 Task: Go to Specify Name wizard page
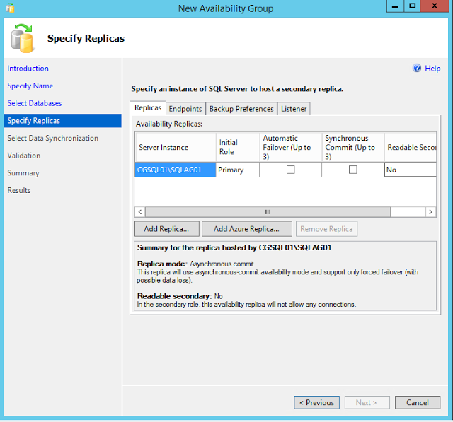[x=30, y=86]
